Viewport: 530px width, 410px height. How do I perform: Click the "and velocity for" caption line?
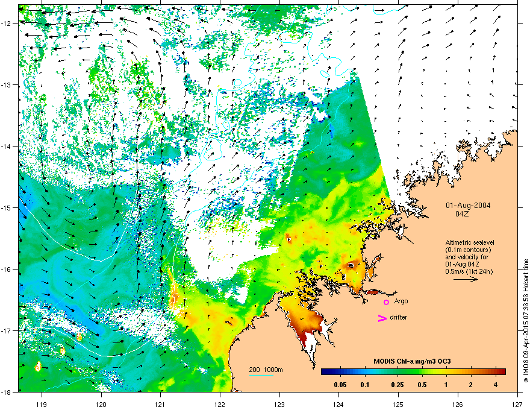coord(467,257)
